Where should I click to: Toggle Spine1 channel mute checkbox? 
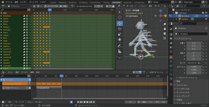[x=27, y=19]
